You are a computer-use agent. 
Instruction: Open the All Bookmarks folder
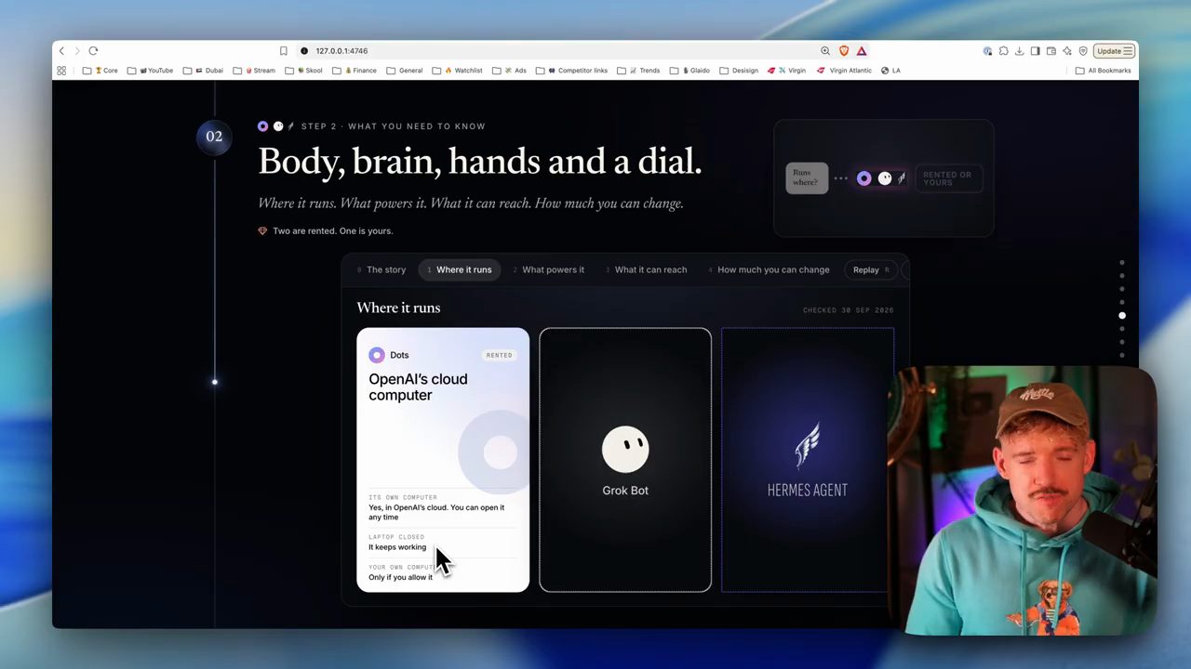1104,71
